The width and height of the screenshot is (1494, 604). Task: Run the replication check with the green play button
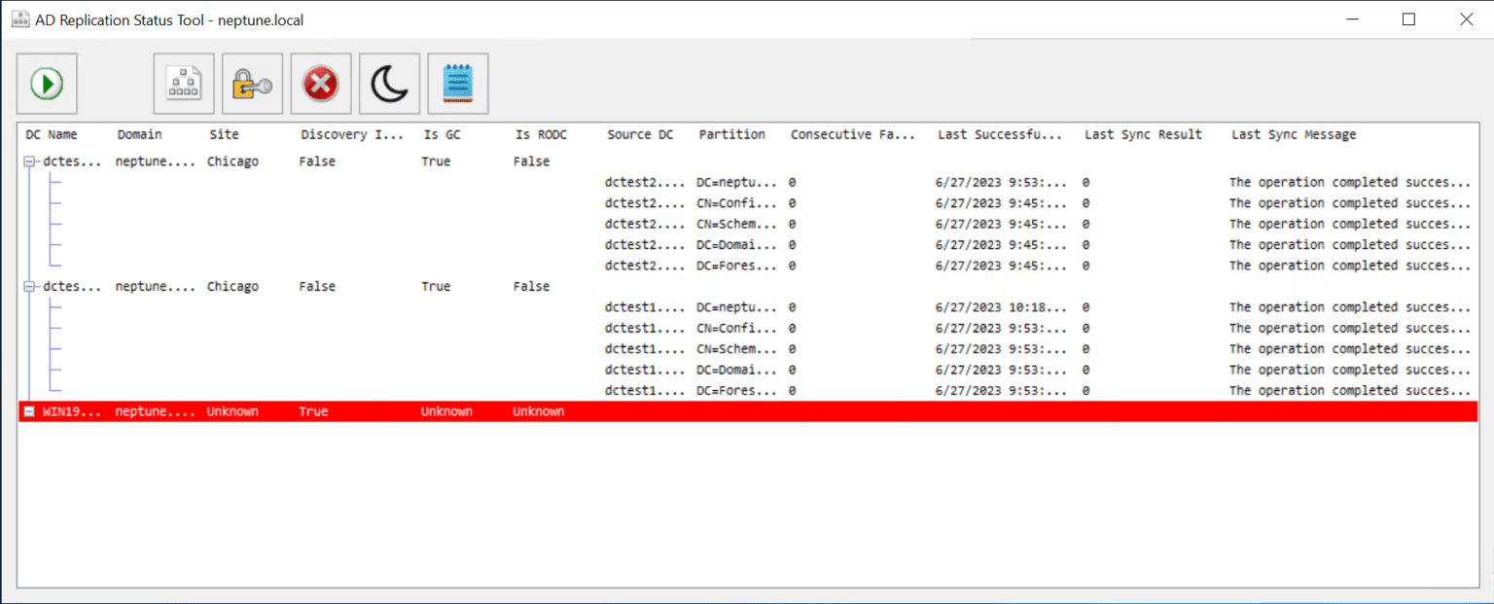click(x=47, y=85)
